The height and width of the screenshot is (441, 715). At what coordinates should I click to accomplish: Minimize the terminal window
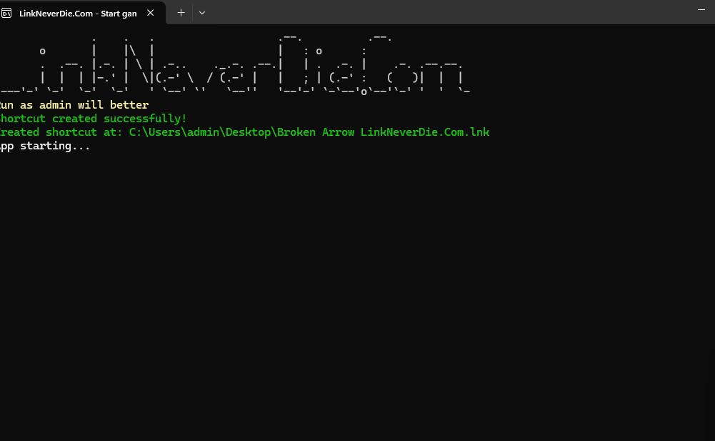click(701, 10)
